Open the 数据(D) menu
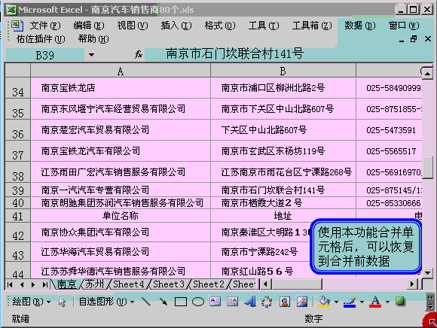Screen dimensions: 437x328 [359, 26]
